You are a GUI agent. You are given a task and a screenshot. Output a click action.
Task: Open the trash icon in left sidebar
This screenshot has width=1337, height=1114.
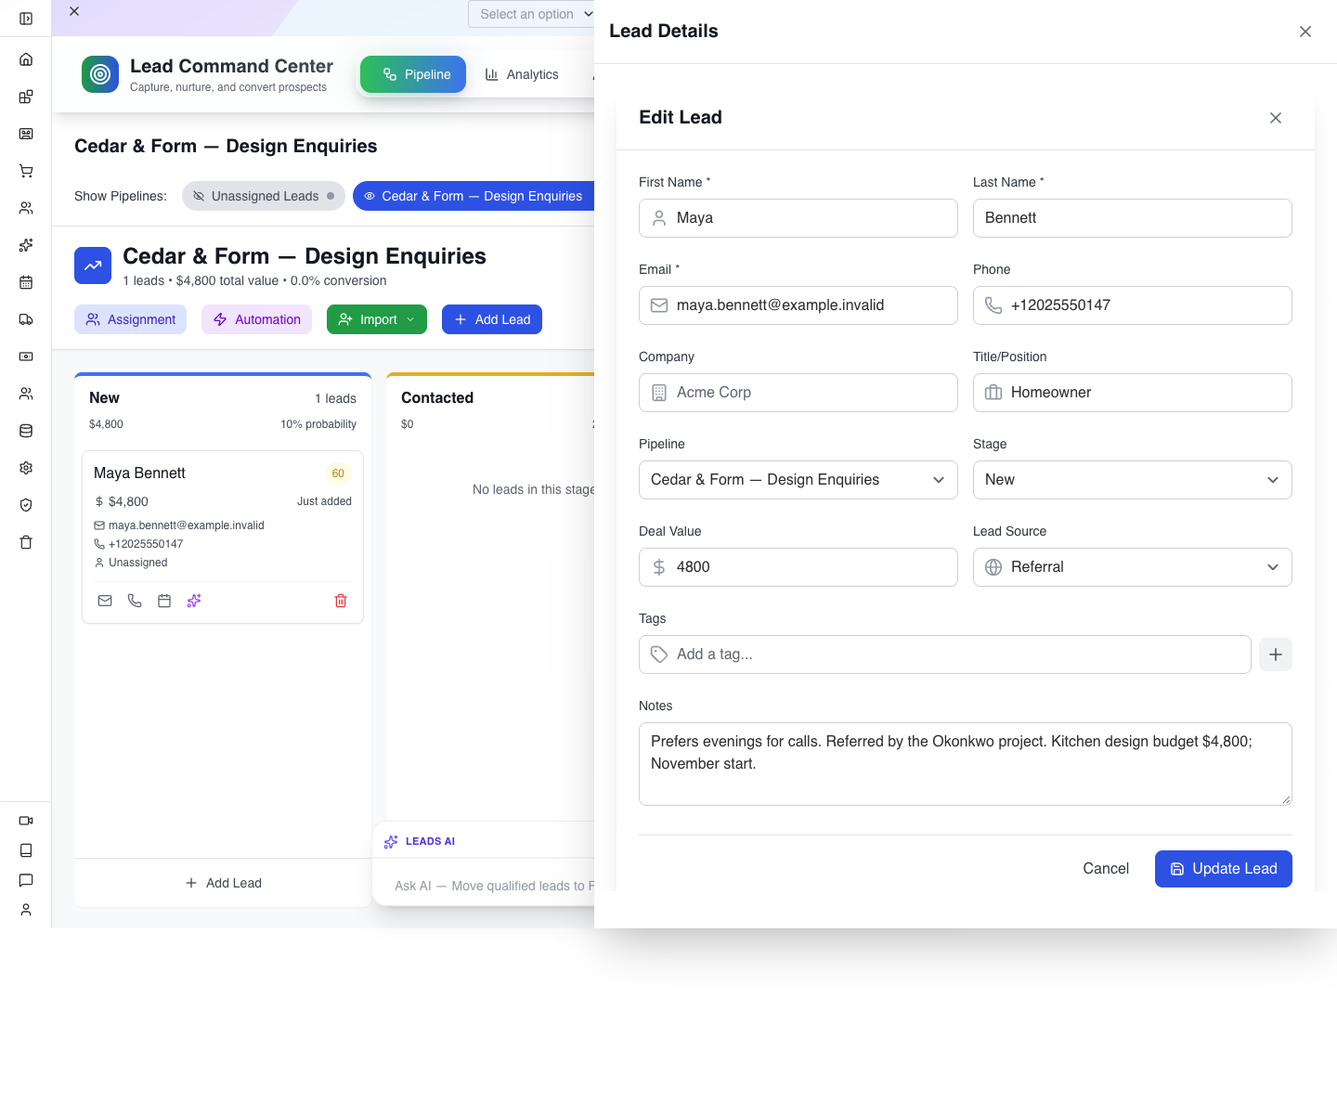click(x=26, y=542)
